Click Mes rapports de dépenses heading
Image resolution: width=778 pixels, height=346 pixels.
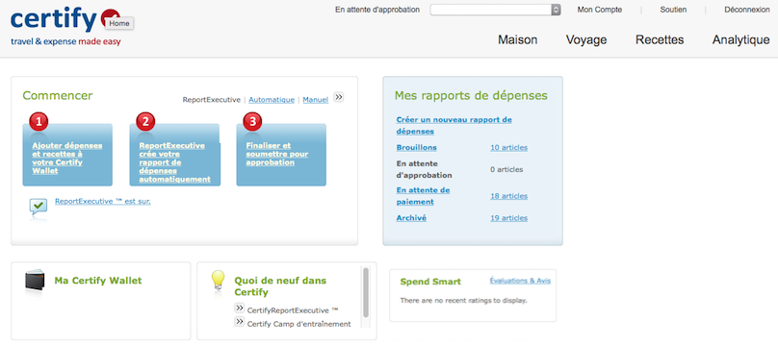(471, 95)
